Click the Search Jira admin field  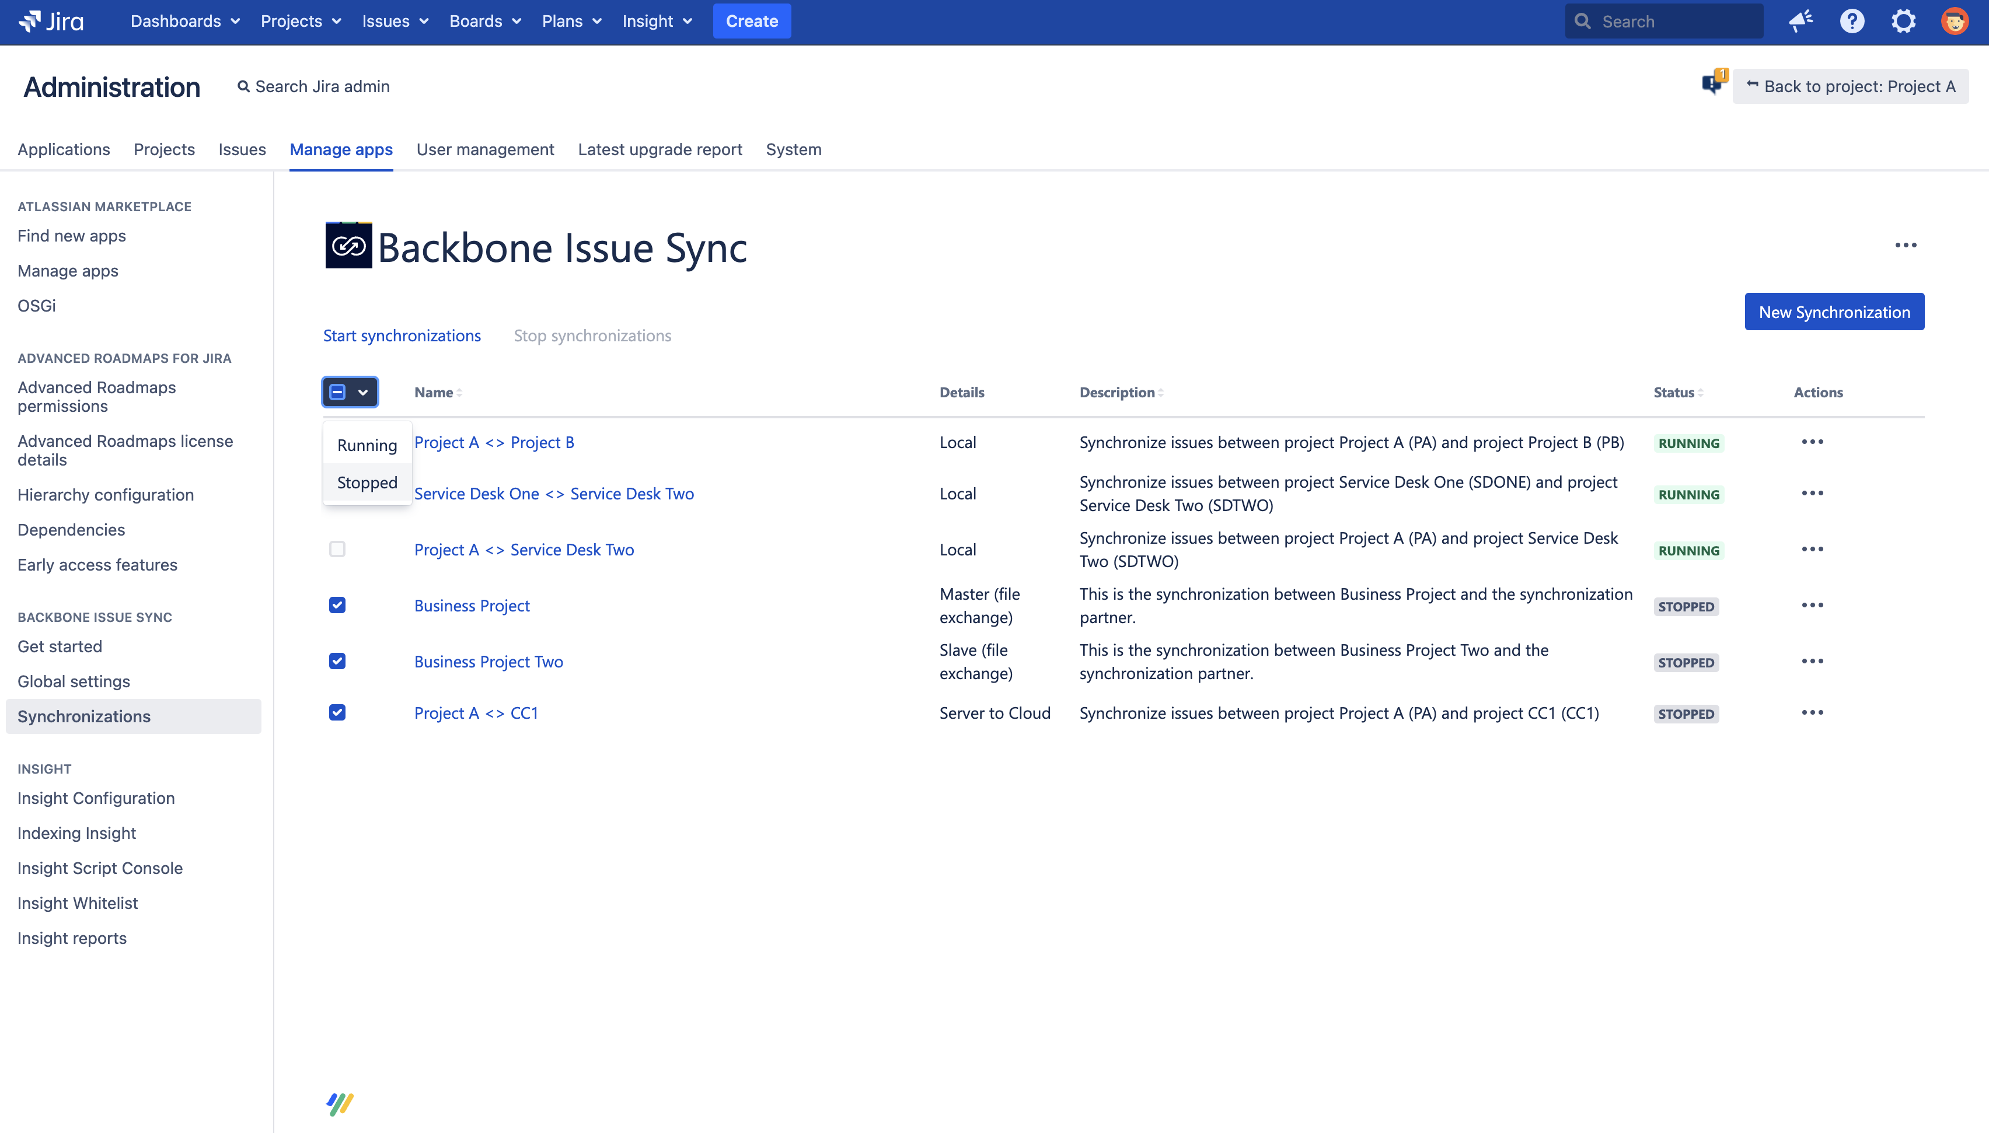(x=322, y=86)
